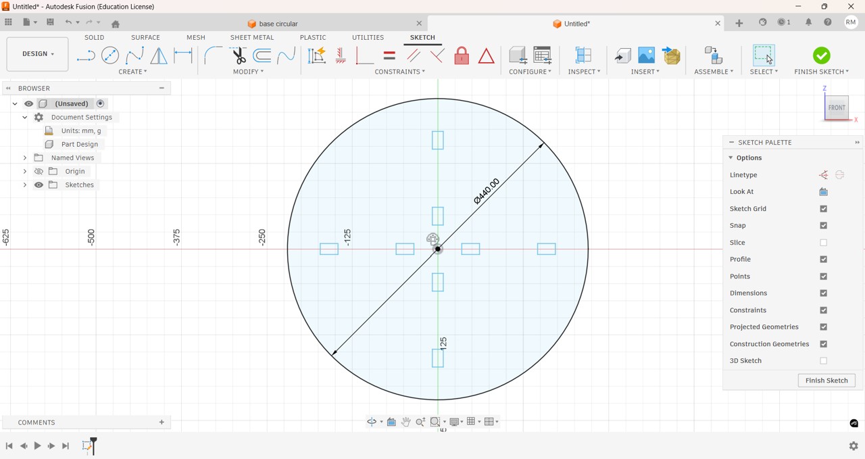Add a new comment with plus button
The image size is (865, 459).
(x=162, y=422)
